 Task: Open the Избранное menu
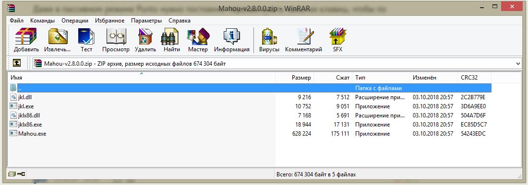(x=110, y=21)
